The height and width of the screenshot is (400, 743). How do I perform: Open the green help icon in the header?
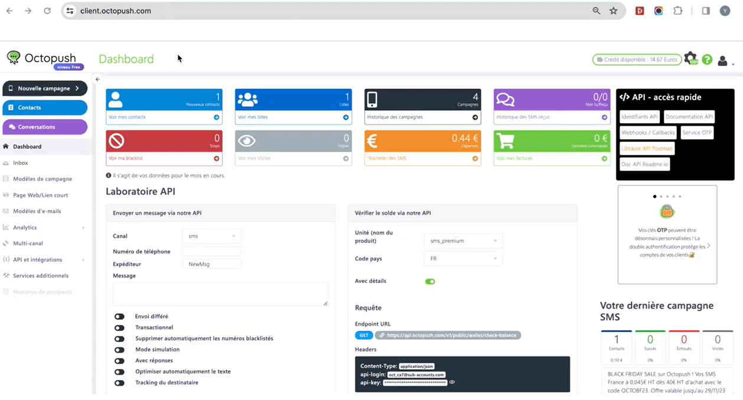(x=707, y=59)
